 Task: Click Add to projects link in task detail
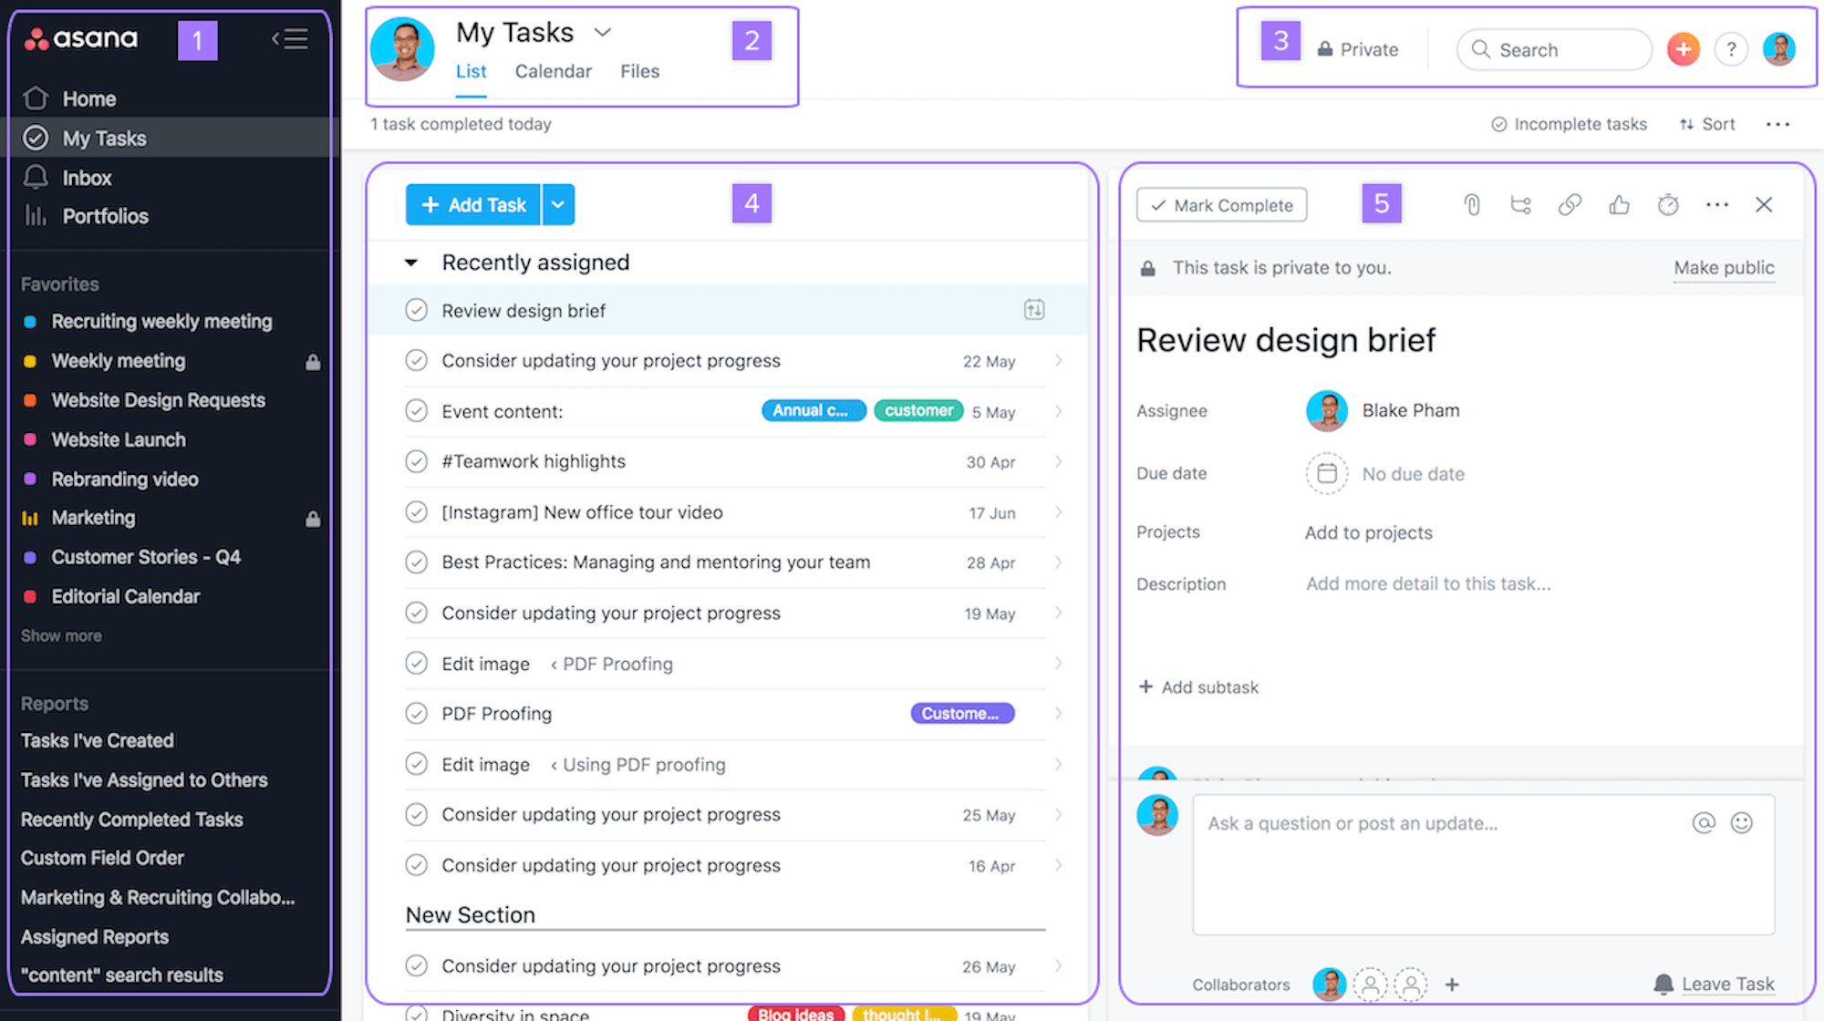pos(1368,532)
